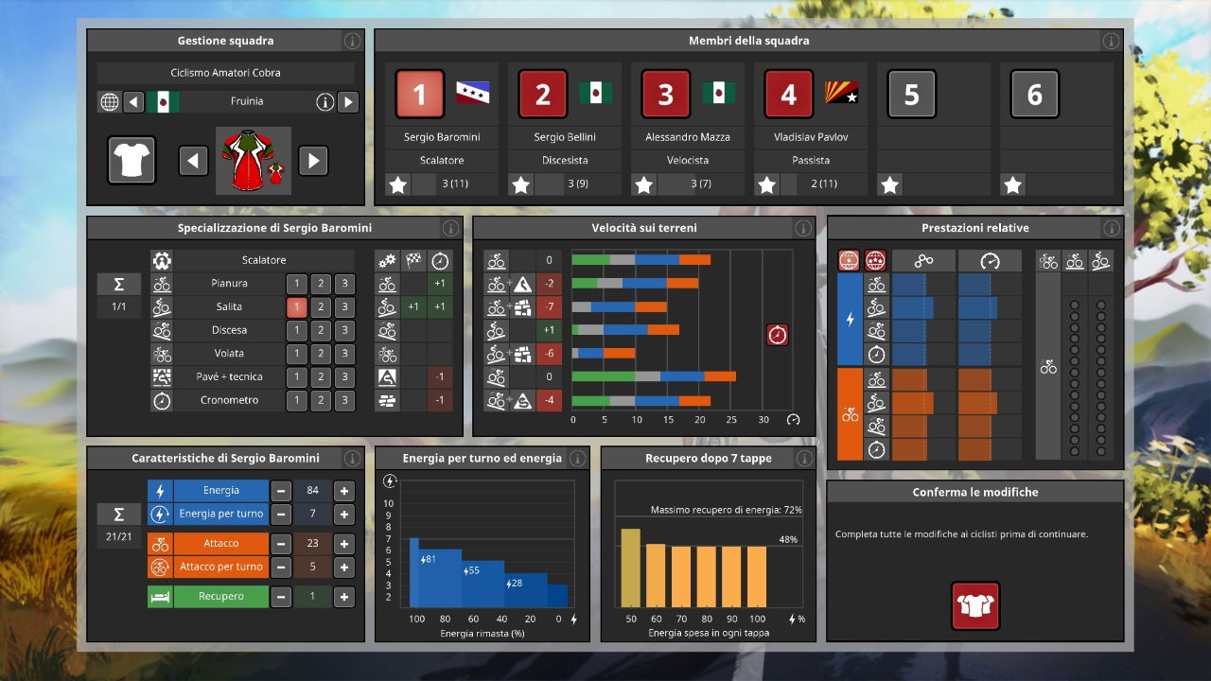The height and width of the screenshot is (681, 1211).
Task: Decrease the Attacco value with minus
Action: tap(281, 544)
